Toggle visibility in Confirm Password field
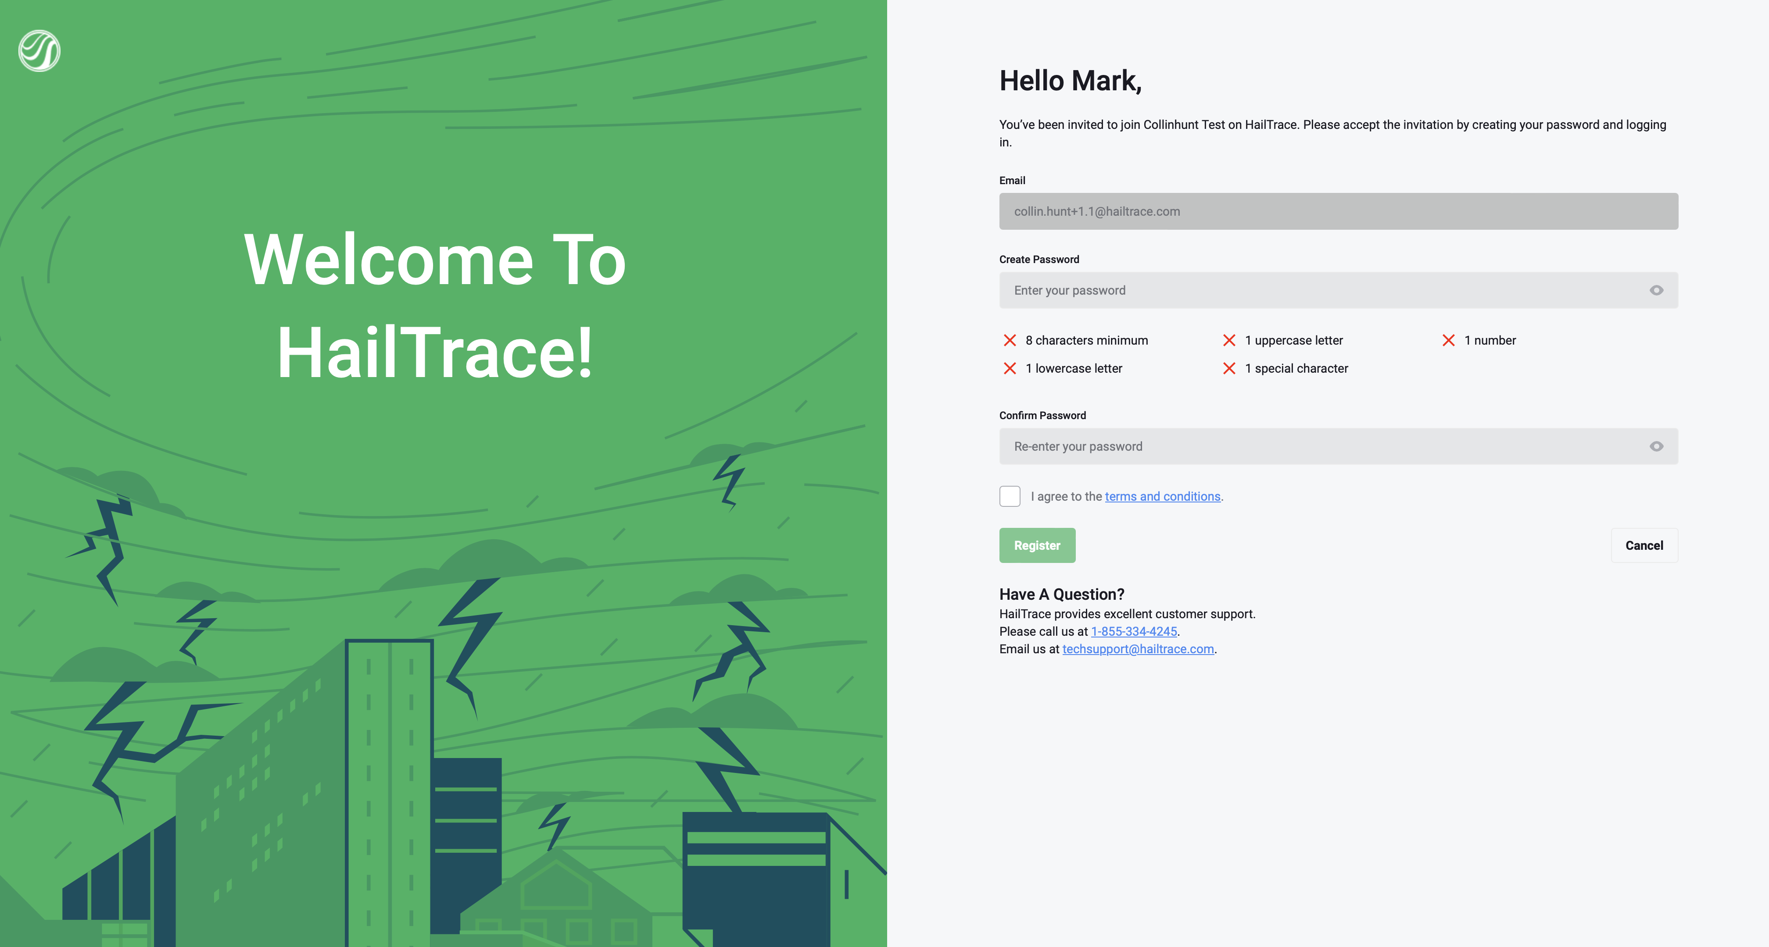The image size is (1769, 947). pyautogui.click(x=1656, y=446)
